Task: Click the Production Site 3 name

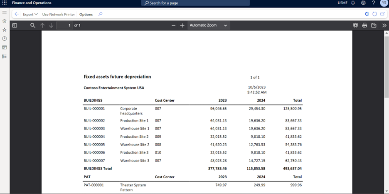Action: coord(134,152)
